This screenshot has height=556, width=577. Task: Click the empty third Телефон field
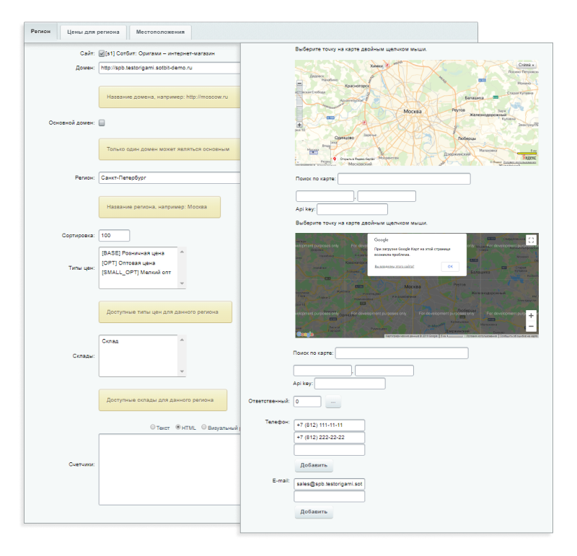[330, 450]
